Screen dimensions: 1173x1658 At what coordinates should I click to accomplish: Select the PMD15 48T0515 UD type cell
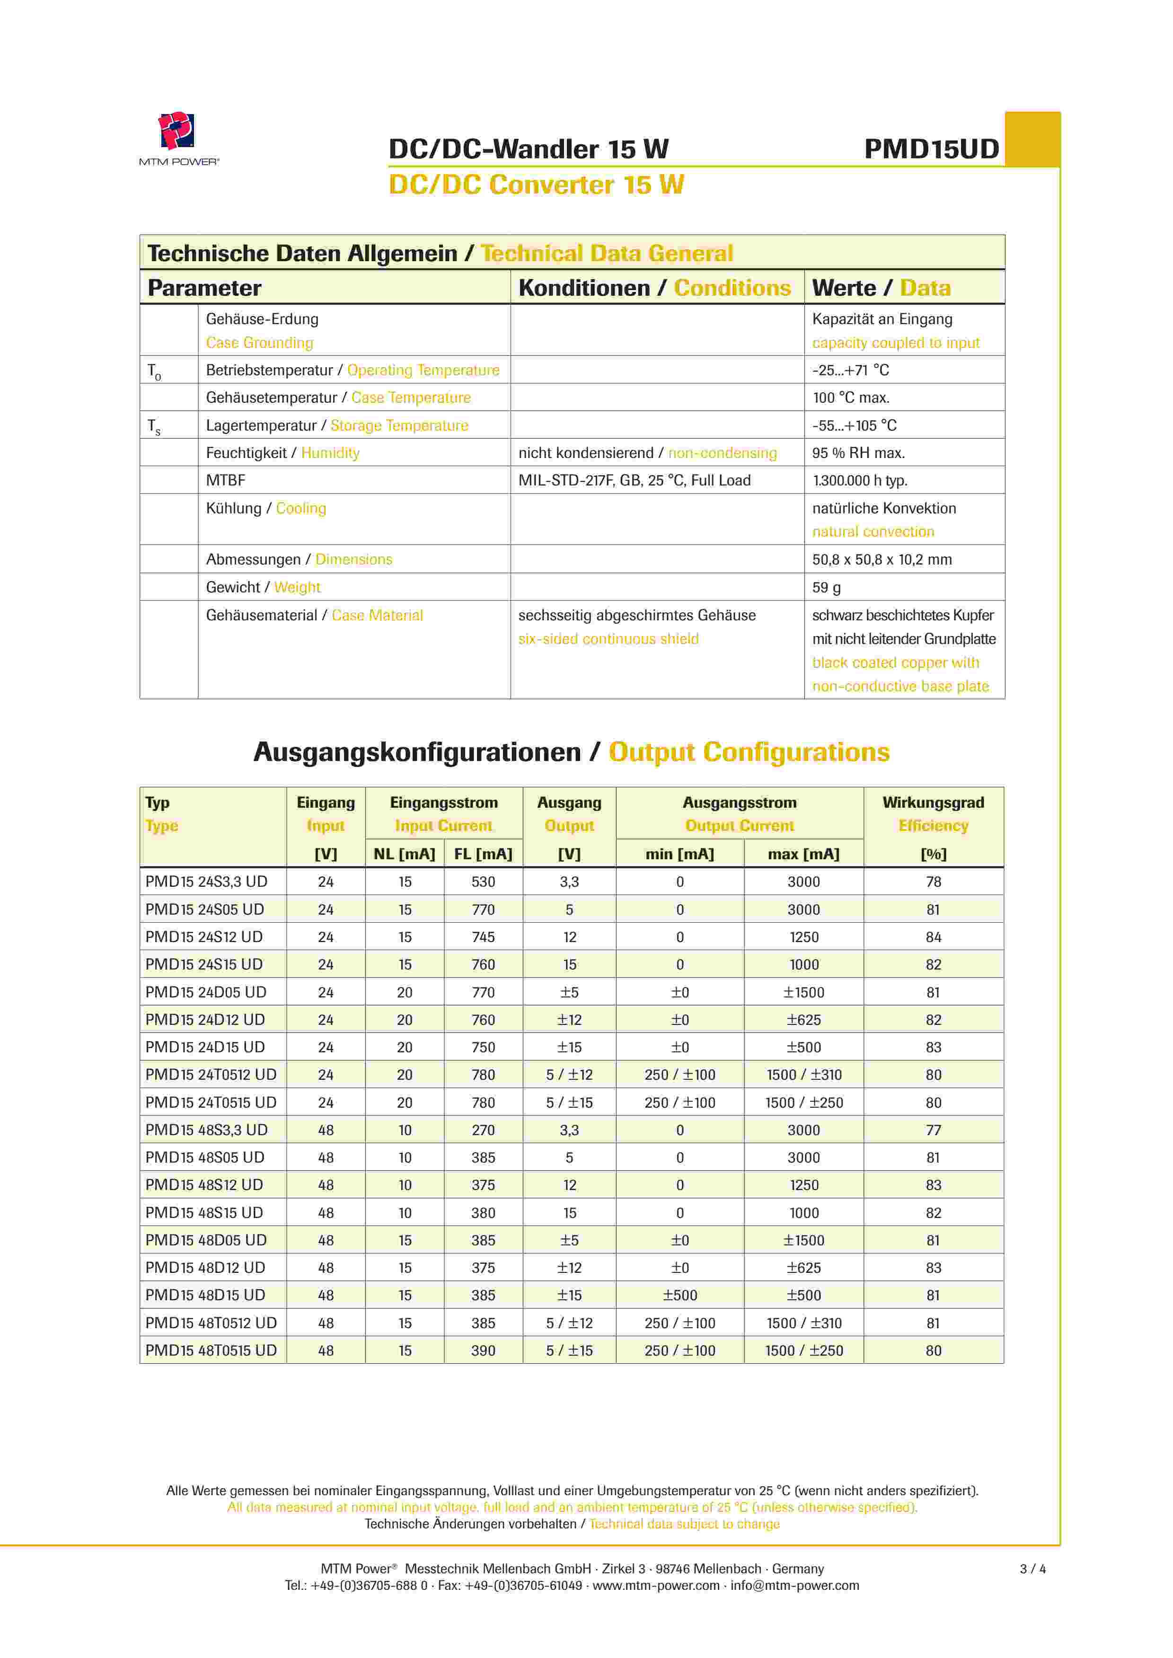[211, 1350]
